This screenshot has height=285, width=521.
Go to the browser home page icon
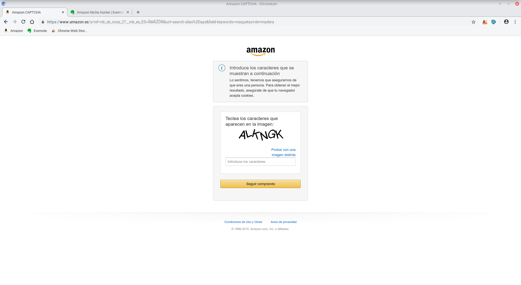(x=32, y=22)
